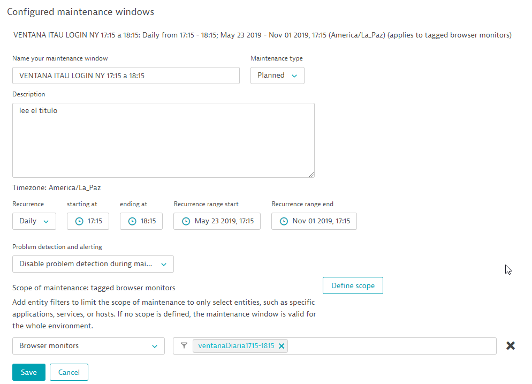Click clock icon in Recurrence range start
Viewport: 532px width, 384px height.
186,221
